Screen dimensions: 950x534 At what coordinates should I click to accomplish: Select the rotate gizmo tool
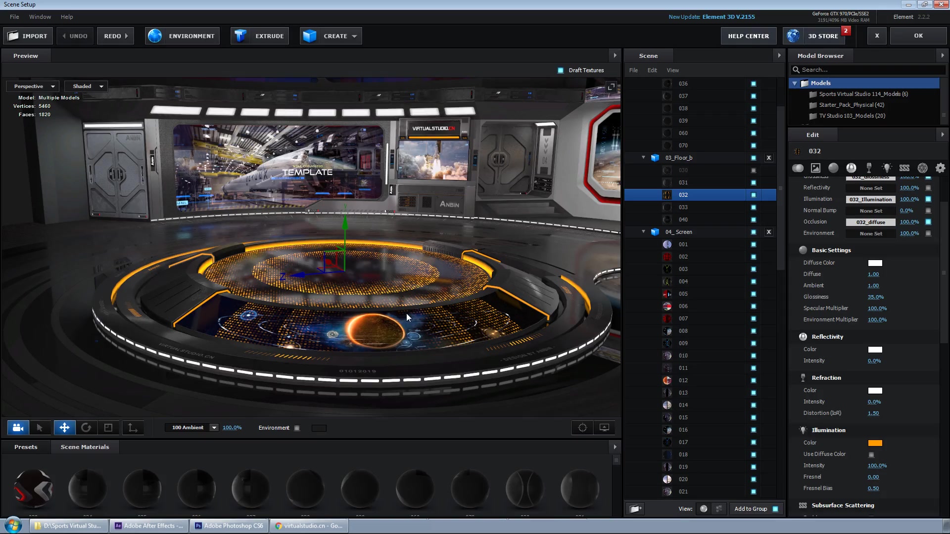click(x=86, y=428)
